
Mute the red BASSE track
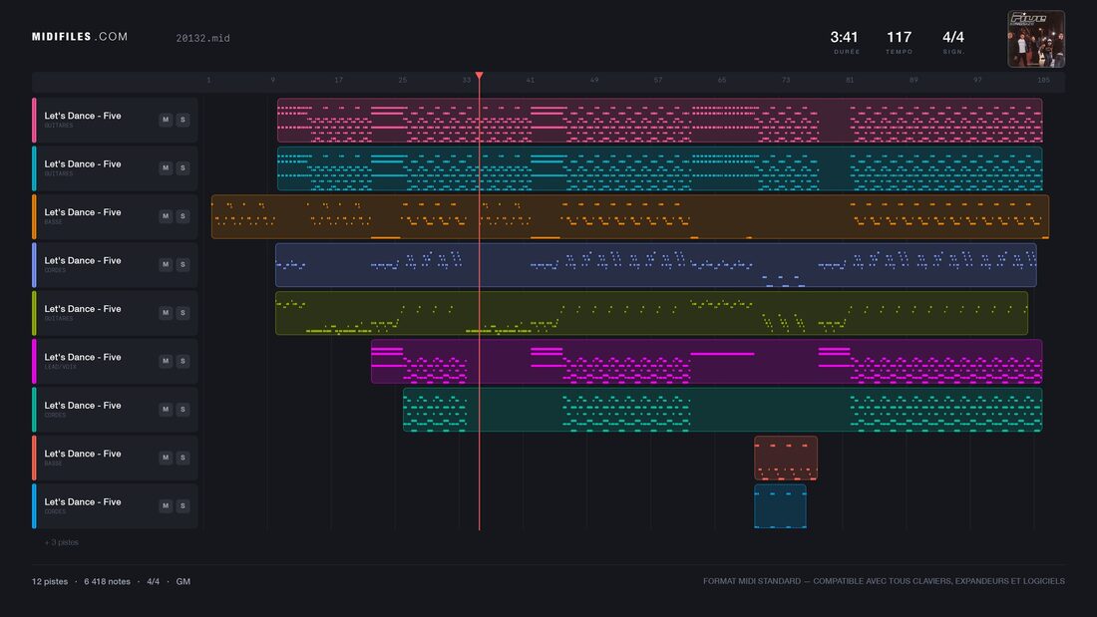[x=166, y=458]
